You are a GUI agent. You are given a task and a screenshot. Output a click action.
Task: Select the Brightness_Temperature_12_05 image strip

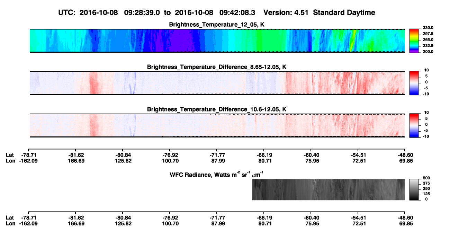click(x=217, y=41)
